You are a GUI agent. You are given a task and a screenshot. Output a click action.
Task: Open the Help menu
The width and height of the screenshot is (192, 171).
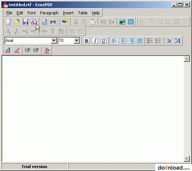95,13
